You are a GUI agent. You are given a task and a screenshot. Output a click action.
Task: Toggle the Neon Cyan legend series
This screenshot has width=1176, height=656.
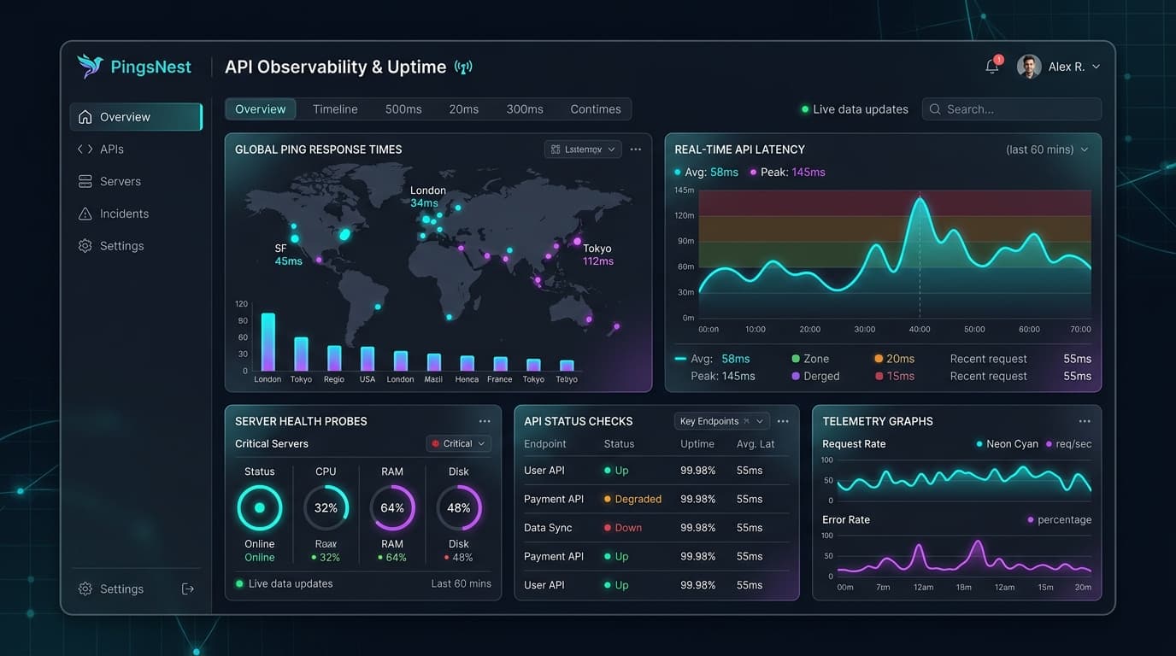pyautogui.click(x=1007, y=444)
